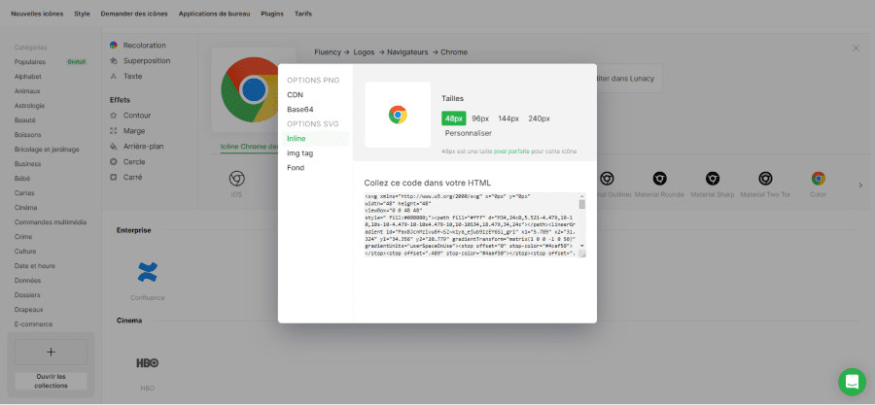The height and width of the screenshot is (405, 875).
Task: Select the img tag SVG option
Action: pos(300,152)
